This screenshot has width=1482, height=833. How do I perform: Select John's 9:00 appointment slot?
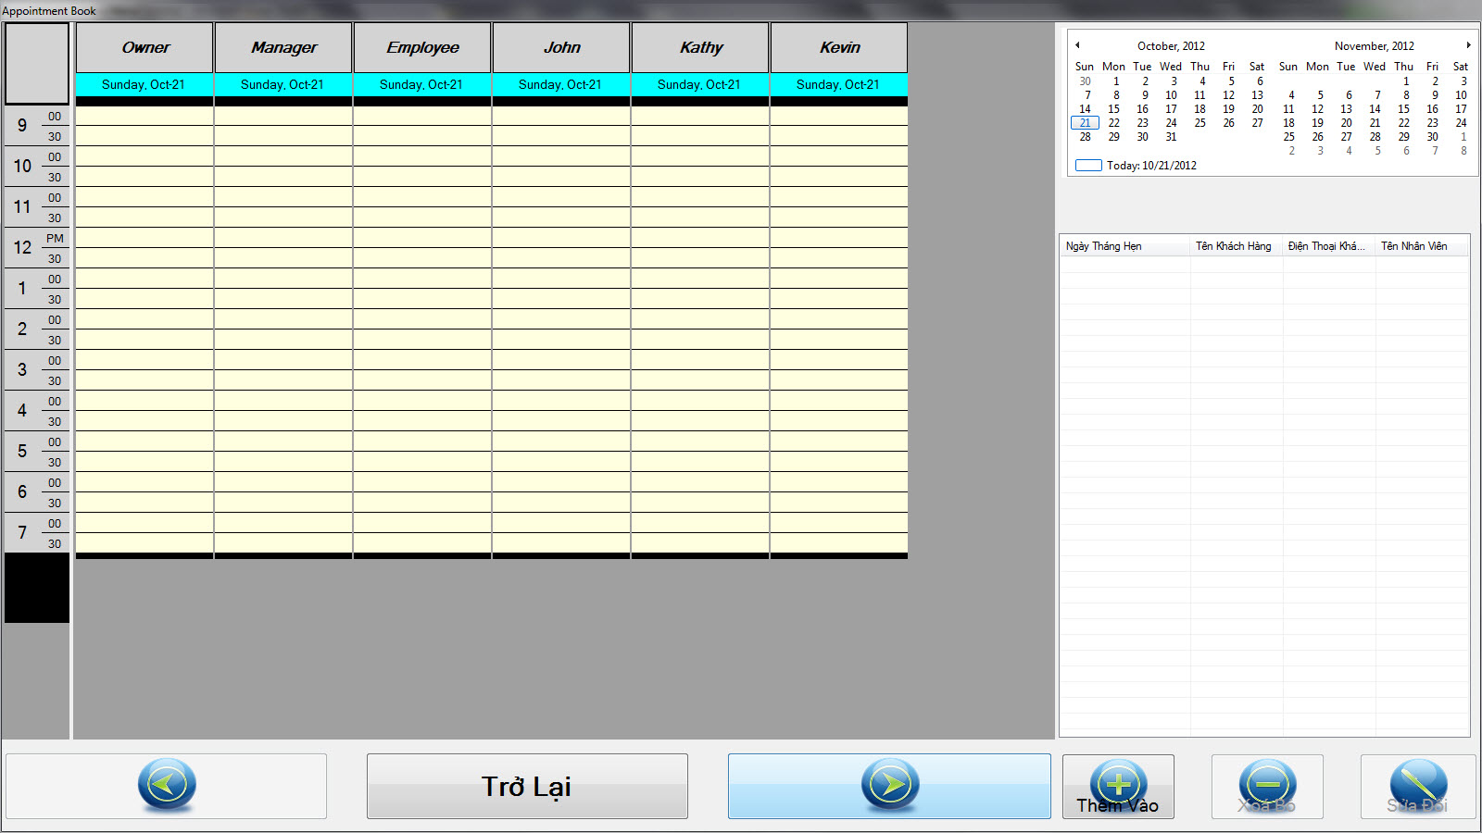[561, 116]
